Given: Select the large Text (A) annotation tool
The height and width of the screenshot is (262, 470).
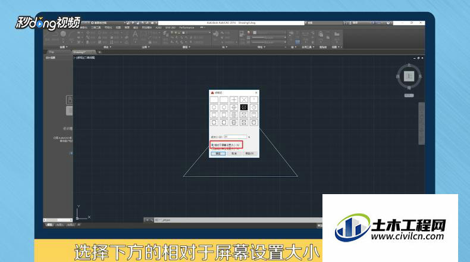Looking at the screenshot, I should [135, 35].
